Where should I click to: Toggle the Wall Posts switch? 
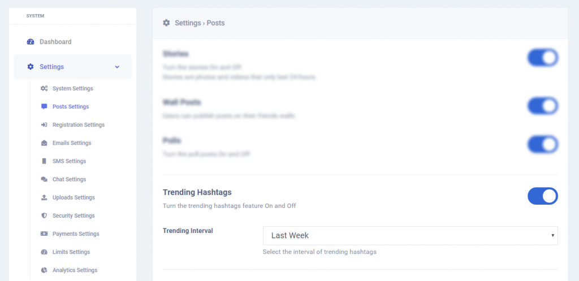pos(542,106)
